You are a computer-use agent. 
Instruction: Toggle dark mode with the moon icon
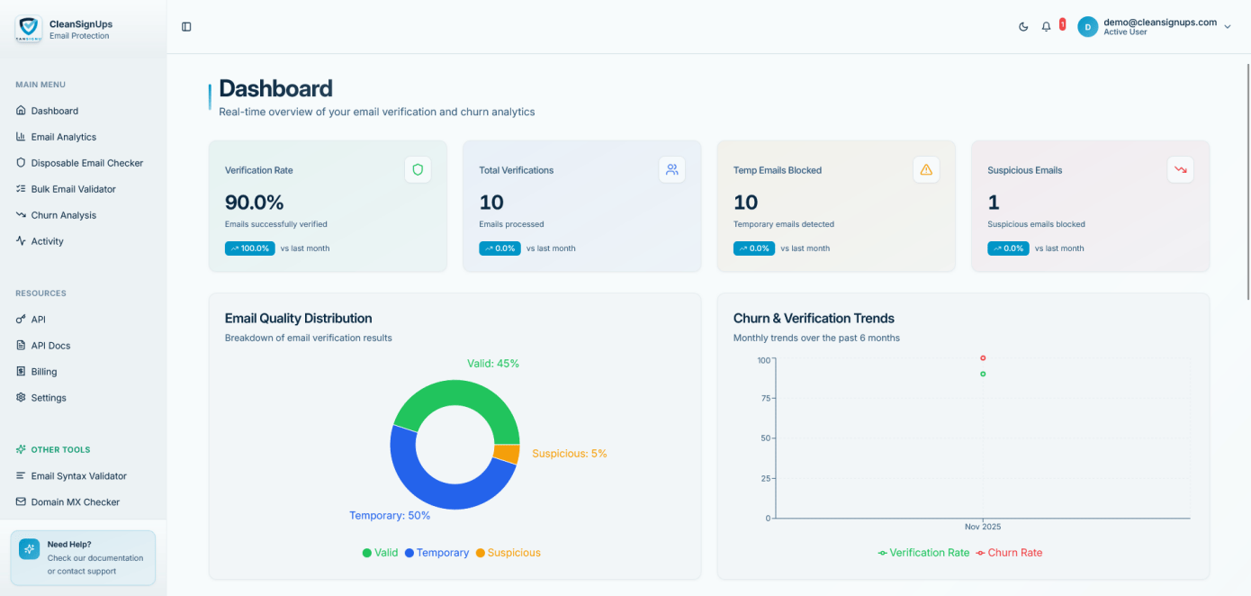coord(1023,27)
